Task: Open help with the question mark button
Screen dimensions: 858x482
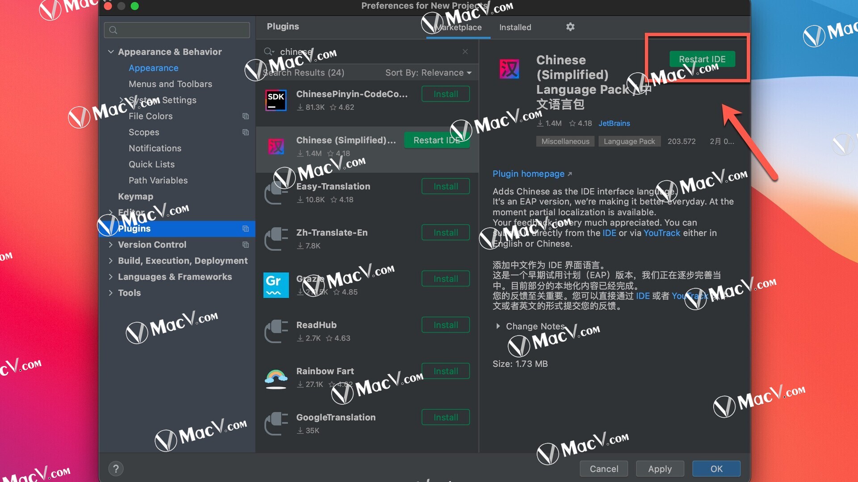Action: tap(116, 469)
